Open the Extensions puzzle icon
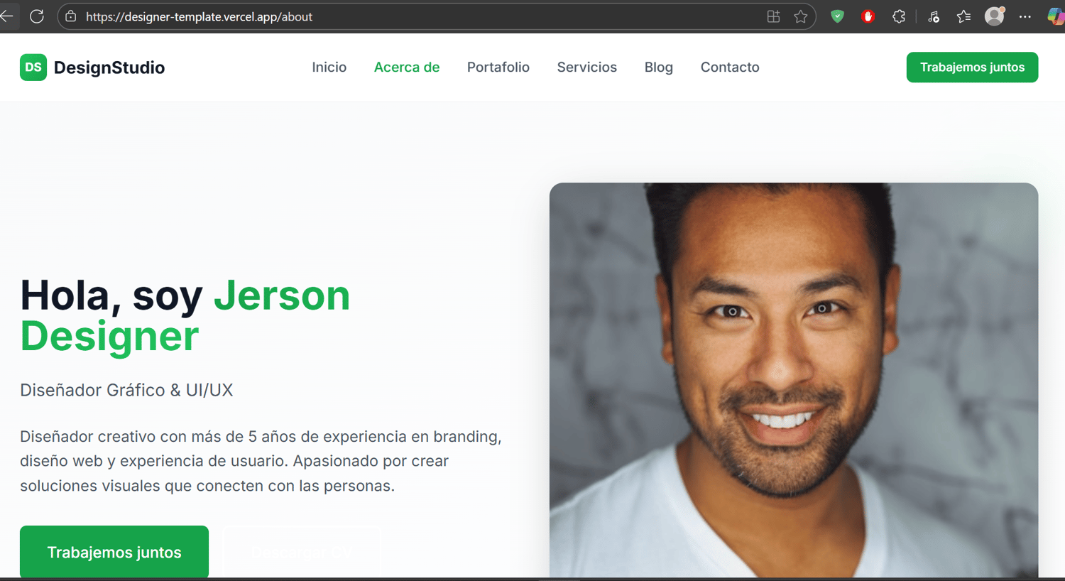 click(899, 16)
